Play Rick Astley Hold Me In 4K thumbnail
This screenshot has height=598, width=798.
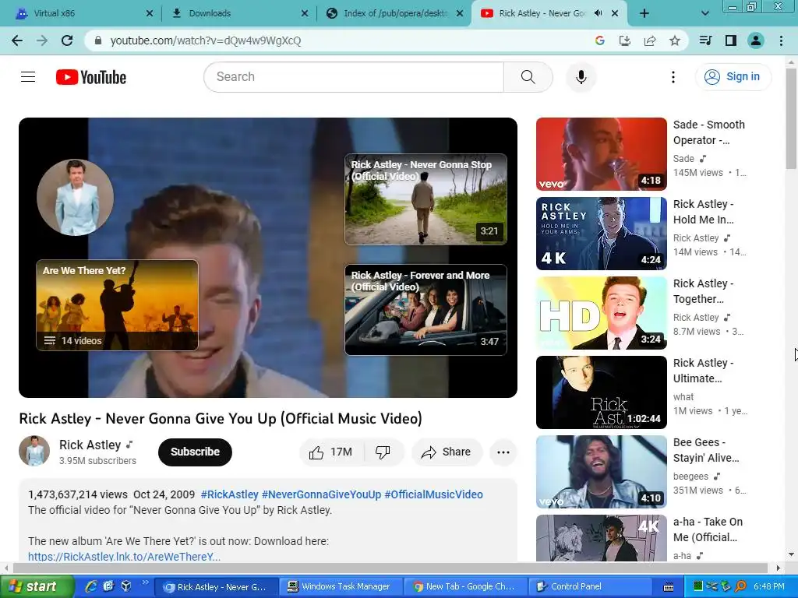tap(601, 234)
